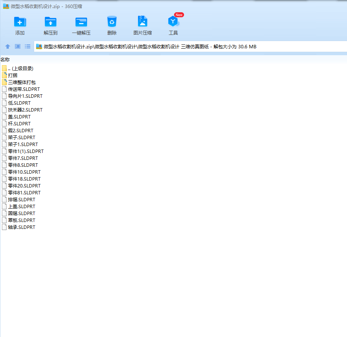Click the address path input field
Image resolution: width=347 pixels, height=337 pixels.
point(190,46)
